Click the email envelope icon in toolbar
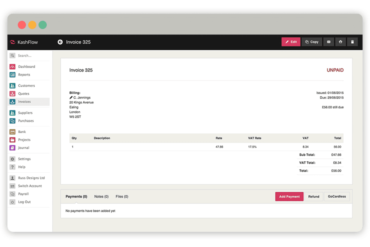370x247 pixels. (x=328, y=42)
